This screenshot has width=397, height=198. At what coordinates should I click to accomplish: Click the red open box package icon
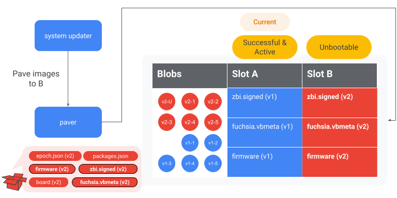[14, 181]
